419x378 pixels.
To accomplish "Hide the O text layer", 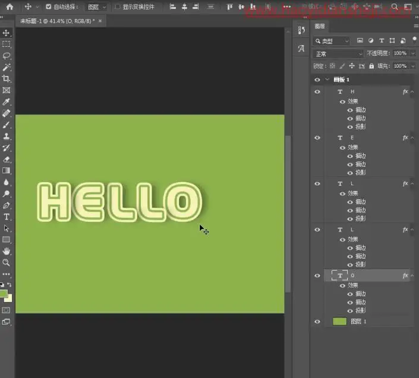I will click(x=317, y=275).
